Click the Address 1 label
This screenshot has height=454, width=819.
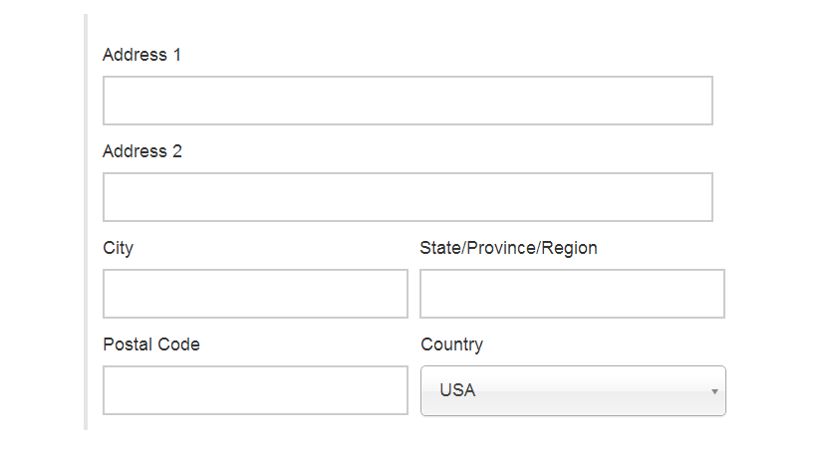(x=141, y=55)
